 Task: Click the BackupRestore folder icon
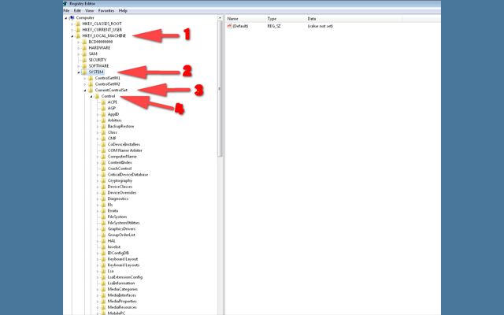103,126
